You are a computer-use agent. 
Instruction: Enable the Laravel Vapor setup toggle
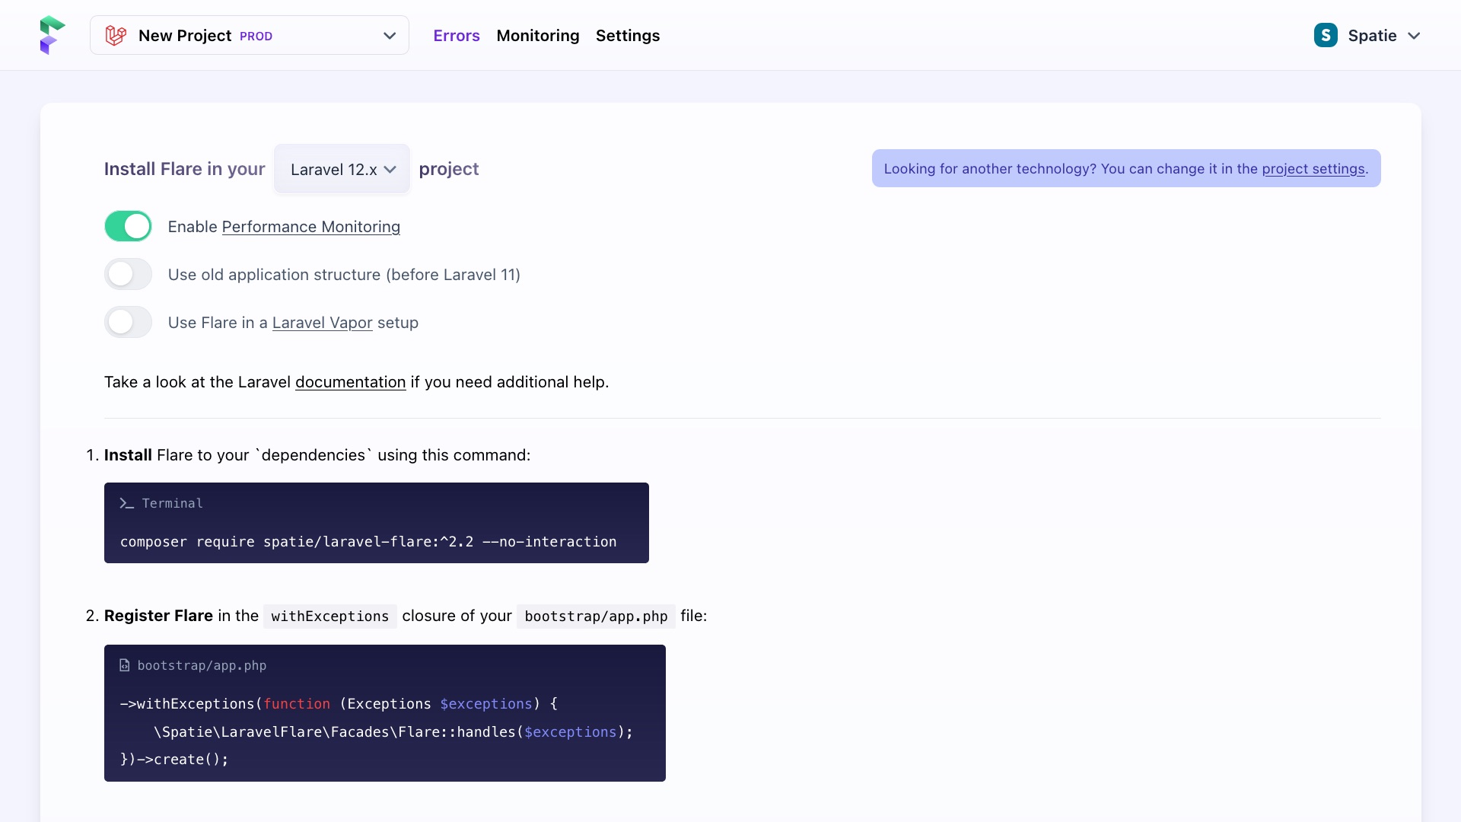point(127,322)
